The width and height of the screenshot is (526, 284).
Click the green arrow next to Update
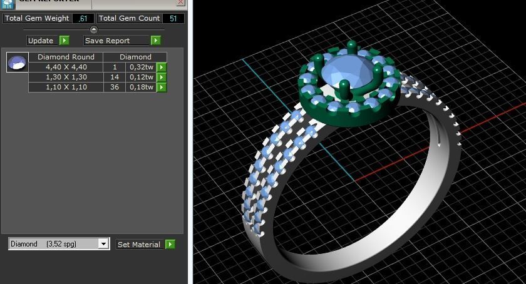click(x=64, y=41)
